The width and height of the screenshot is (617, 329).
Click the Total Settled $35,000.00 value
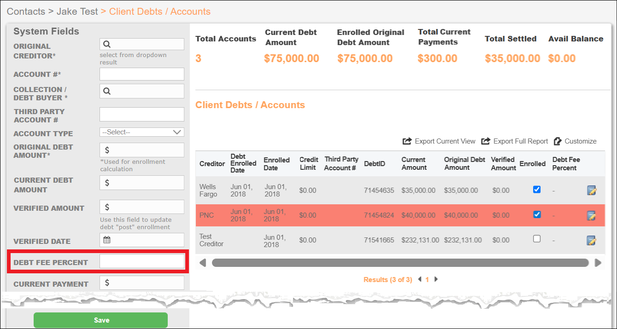pyautogui.click(x=512, y=58)
